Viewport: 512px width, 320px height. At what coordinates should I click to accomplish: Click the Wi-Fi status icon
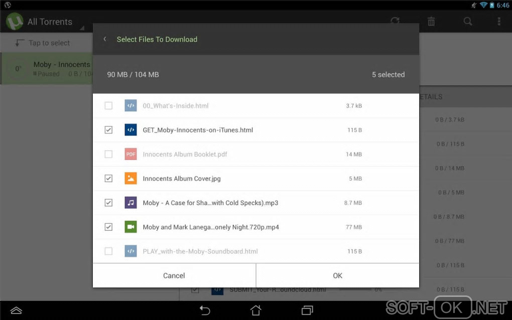483,5
